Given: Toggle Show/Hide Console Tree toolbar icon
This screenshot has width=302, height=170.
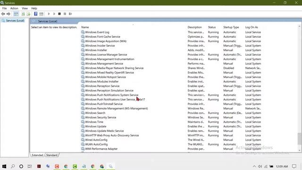Looking at the screenshot, I should (x=16, y=14).
